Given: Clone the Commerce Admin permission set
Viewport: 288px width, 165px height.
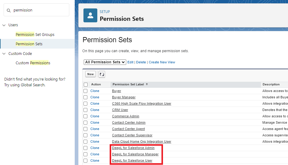Looking at the screenshot, I should [95, 116].
